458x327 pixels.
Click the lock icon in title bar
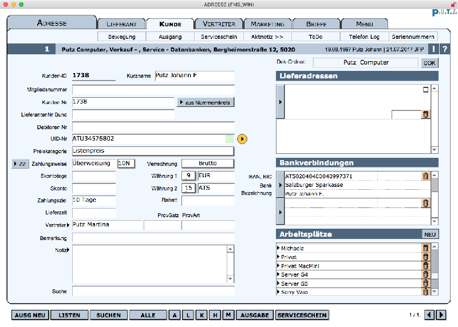[453, 4]
